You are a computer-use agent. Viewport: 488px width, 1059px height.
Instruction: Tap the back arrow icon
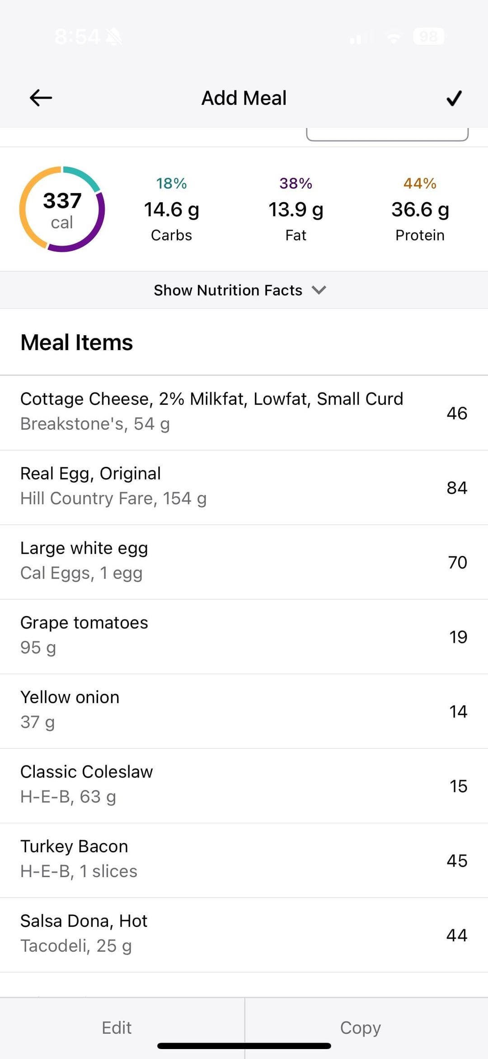click(41, 98)
